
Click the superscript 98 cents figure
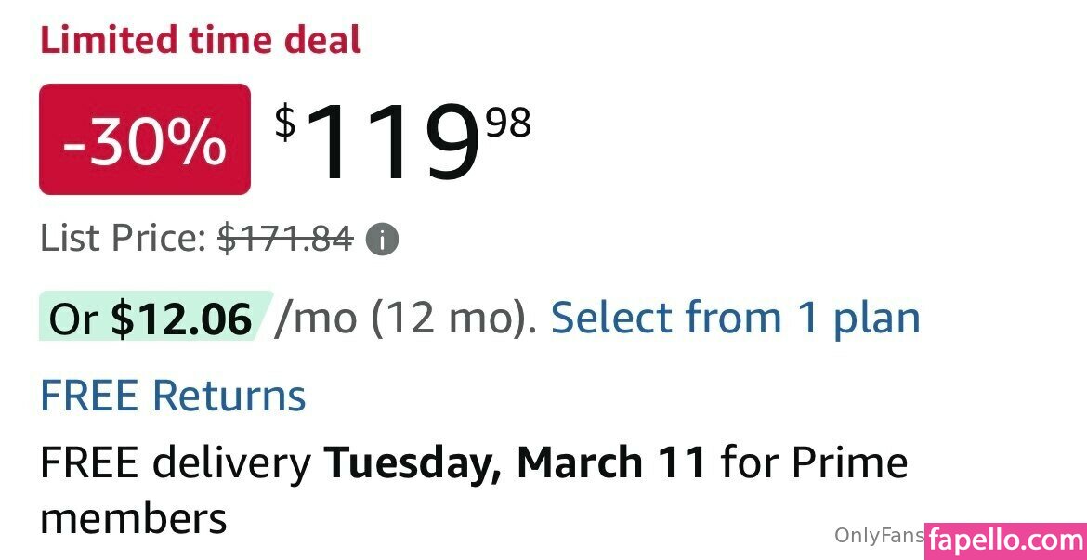pyautogui.click(x=508, y=123)
